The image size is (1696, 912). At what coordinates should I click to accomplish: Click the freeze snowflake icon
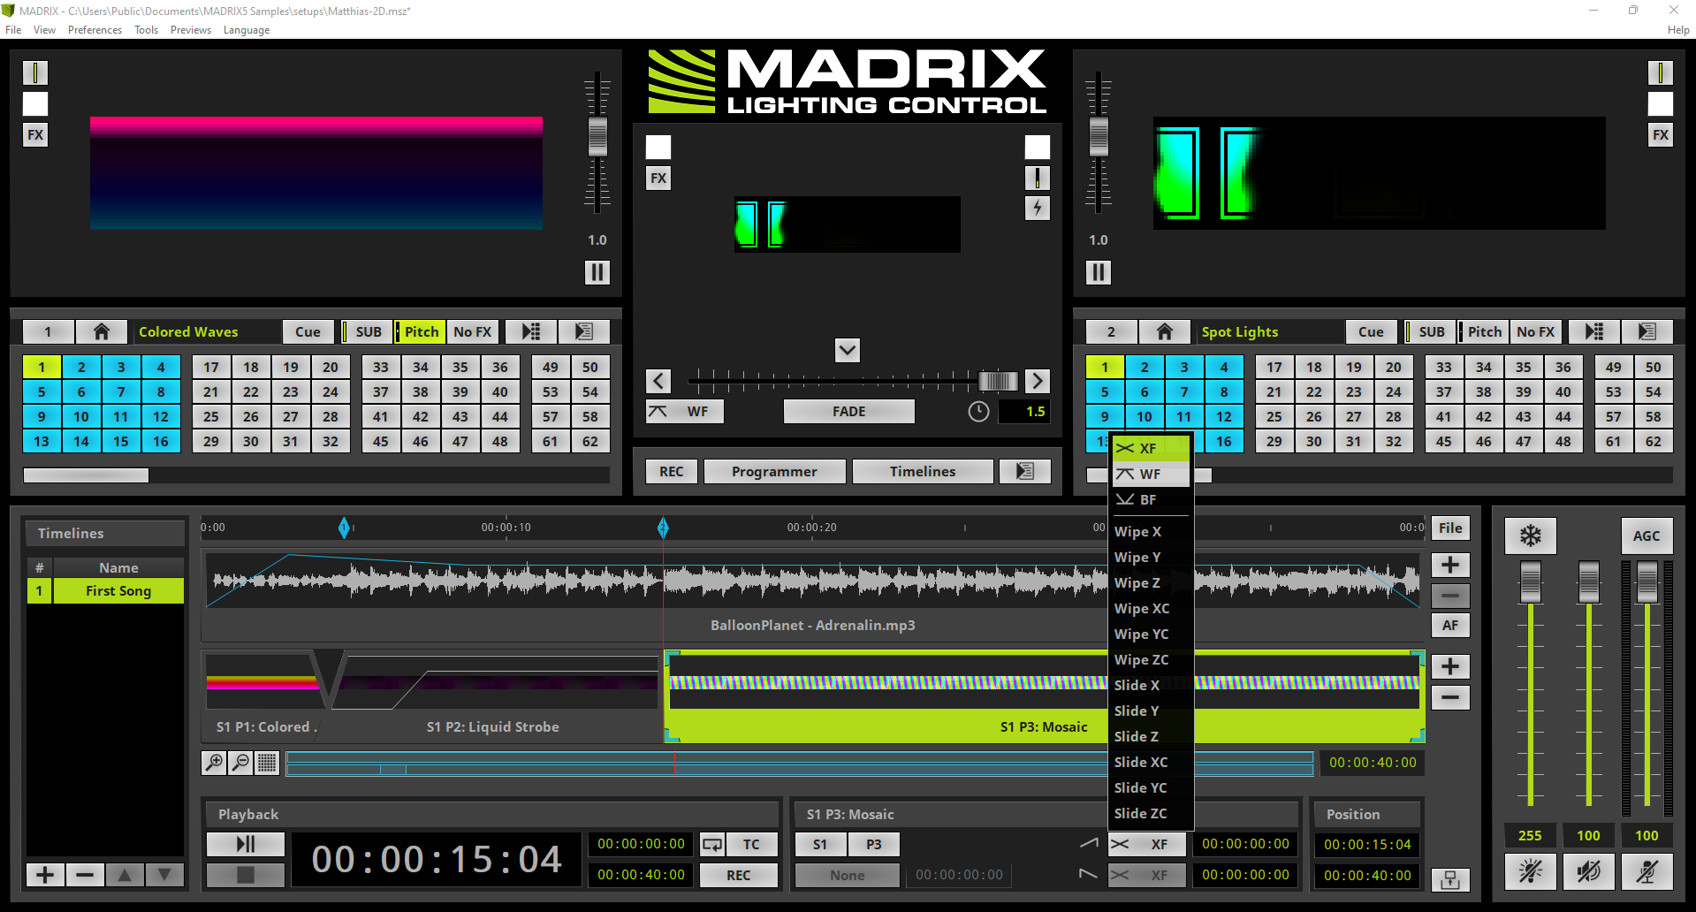[x=1530, y=536]
